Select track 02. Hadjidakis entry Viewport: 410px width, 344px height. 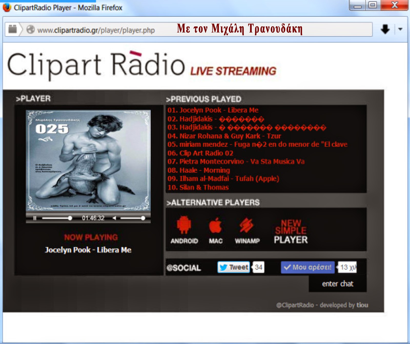coord(216,119)
